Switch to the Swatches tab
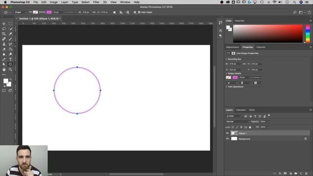The image size is (313, 176). (240, 21)
